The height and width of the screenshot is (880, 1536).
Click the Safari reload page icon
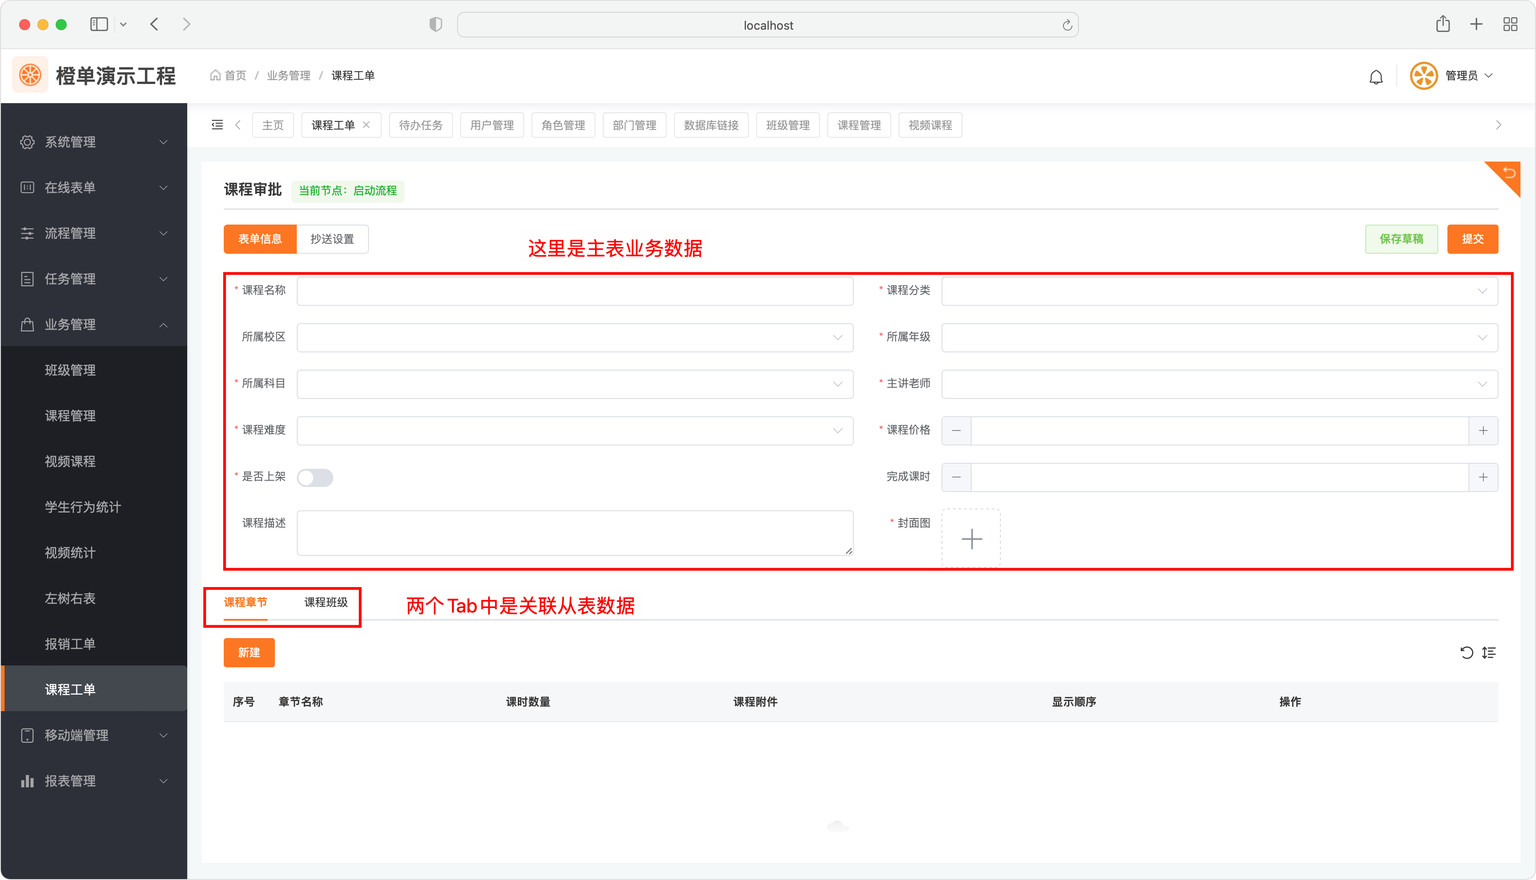tap(1067, 25)
